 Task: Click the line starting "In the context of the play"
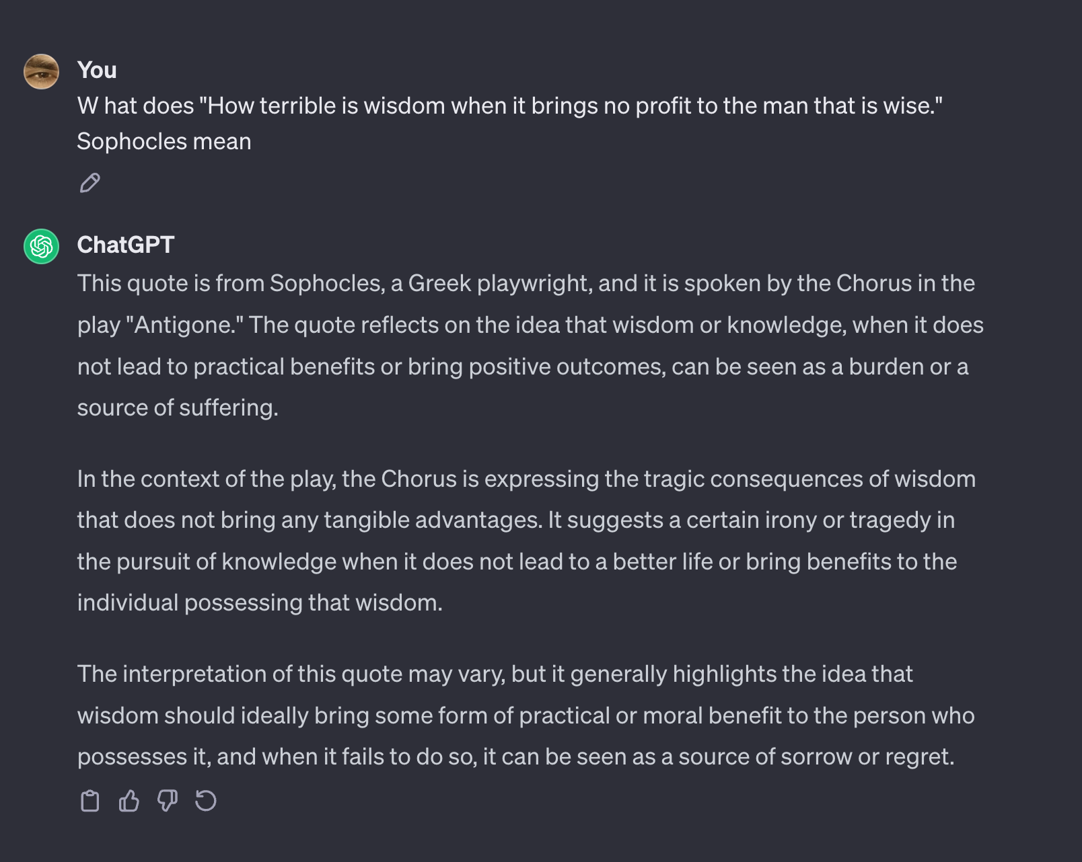click(526, 479)
